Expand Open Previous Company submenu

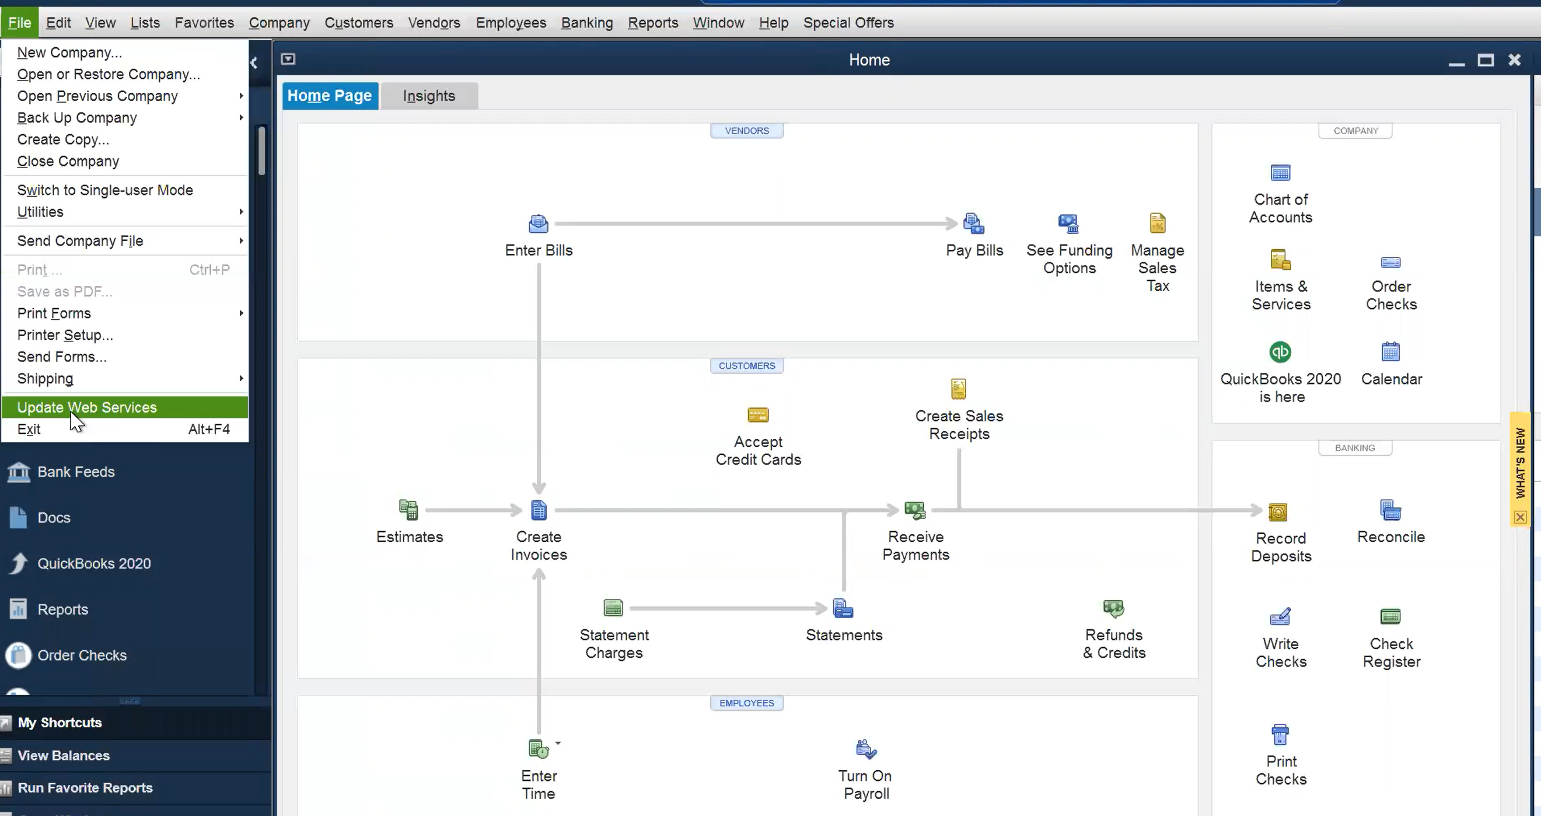[x=124, y=96]
